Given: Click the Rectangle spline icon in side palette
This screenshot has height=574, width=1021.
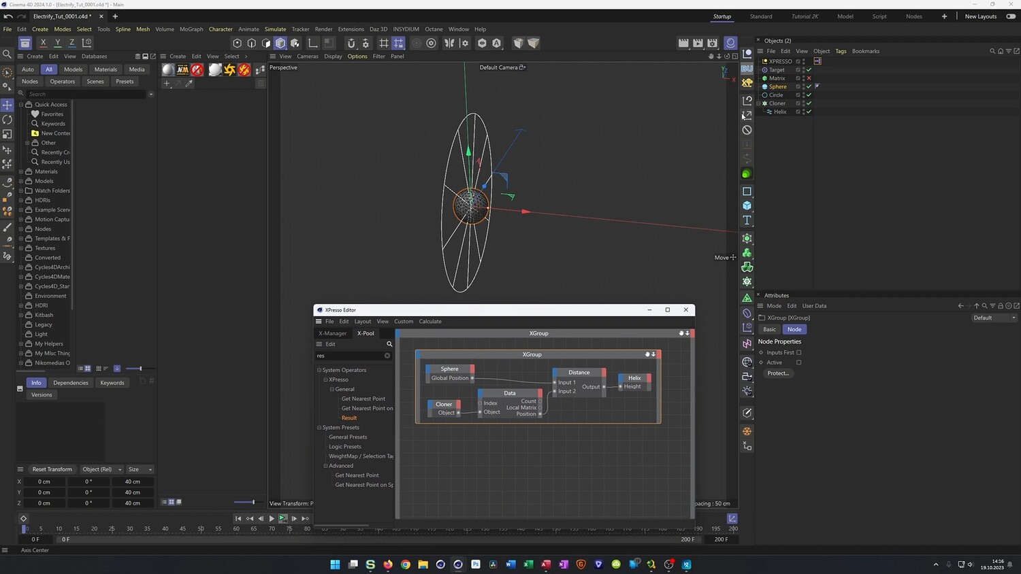Looking at the screenshot, I should [x=747, y=191].
